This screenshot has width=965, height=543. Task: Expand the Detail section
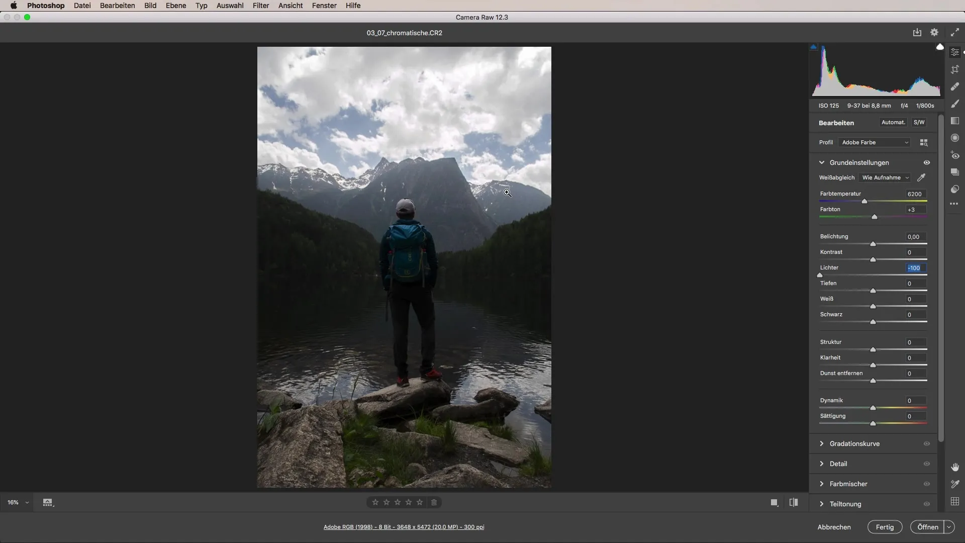click(x=822, y=464)
